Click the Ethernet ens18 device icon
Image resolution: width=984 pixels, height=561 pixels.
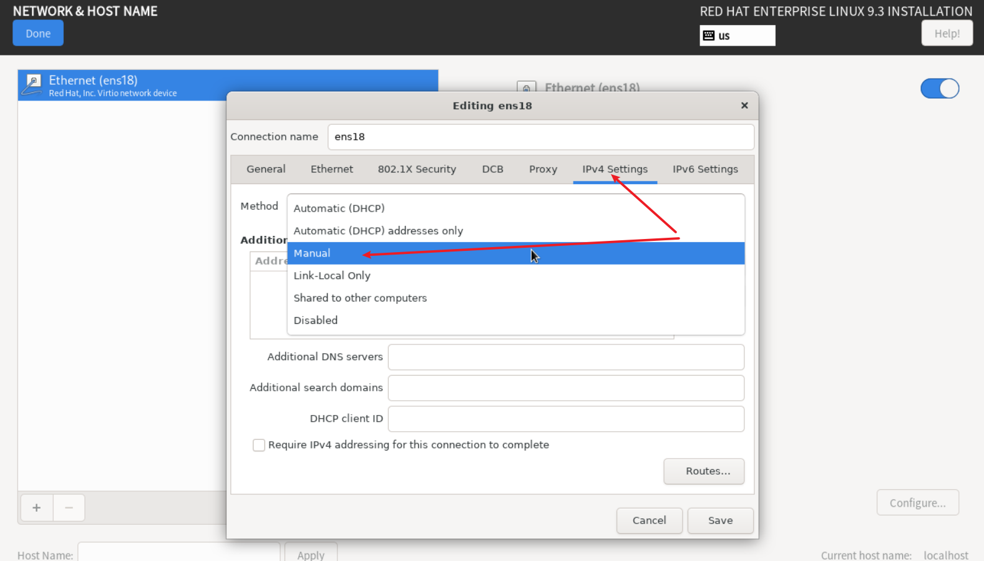pos(32,84)
